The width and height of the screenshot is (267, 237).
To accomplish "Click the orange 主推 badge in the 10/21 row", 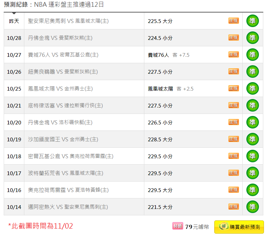I will 234,105.
